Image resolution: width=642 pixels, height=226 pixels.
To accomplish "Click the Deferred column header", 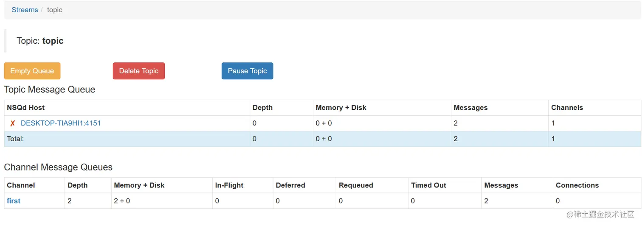I will [x=290, y=185].
